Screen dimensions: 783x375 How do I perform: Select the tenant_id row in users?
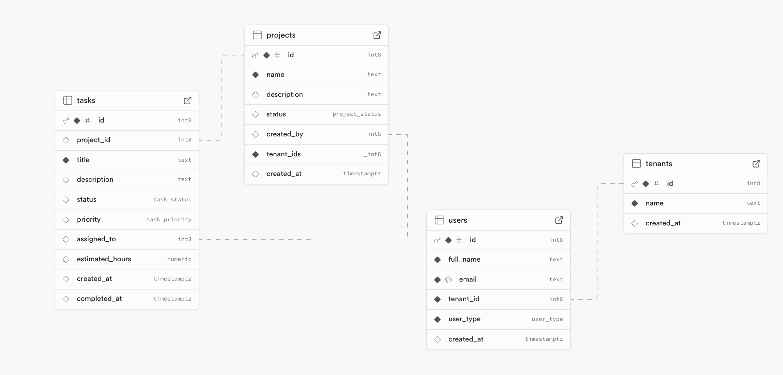point(464,299)
